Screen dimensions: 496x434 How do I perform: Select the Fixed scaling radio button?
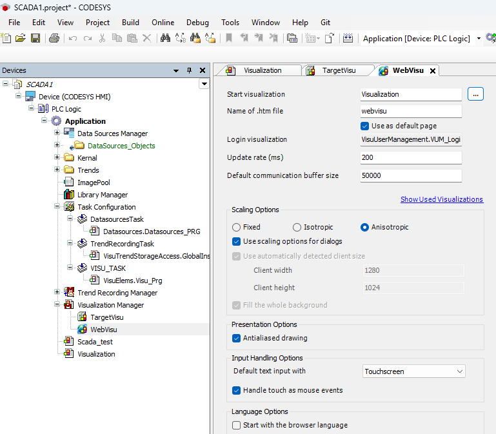pos(236,227)
